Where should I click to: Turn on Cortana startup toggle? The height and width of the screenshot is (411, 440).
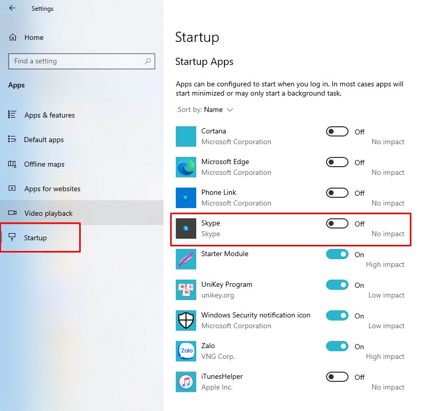tap(337, 131)
